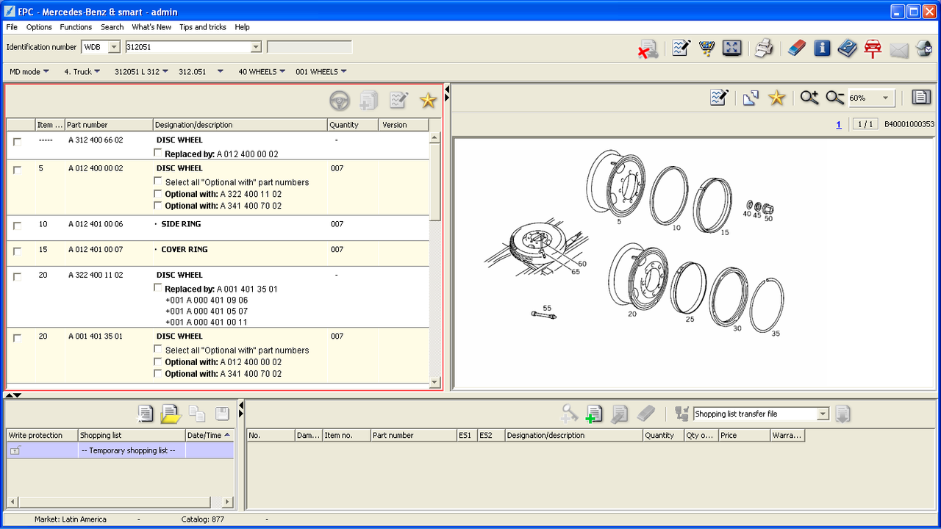Click the printer icon
Viewport: 941px width, 529px height.
pos(764,48)
